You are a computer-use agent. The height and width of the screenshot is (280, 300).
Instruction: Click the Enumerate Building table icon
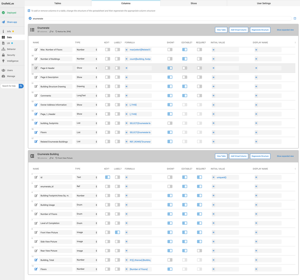(x=32, y=156)
